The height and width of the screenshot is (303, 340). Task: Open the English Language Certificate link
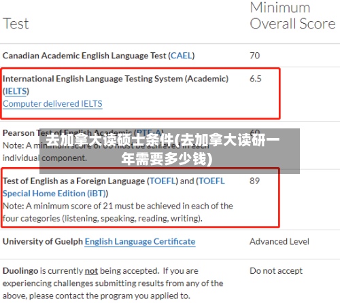tap(140, 242)
